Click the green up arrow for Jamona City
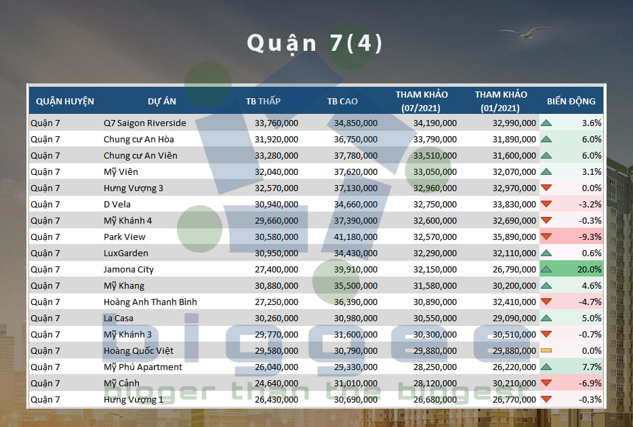The height and width of the screenshot is (427, 633). tap(546, 269)
